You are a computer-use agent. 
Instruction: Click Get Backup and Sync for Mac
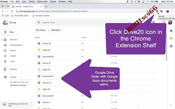coord(18,105)
